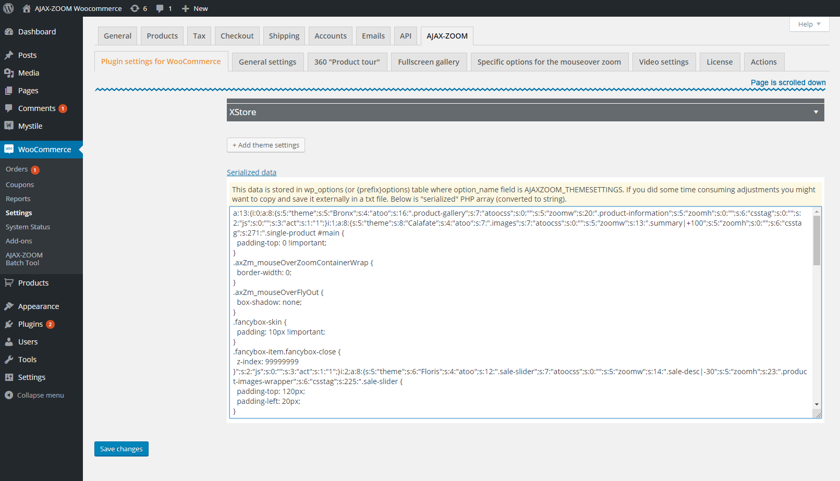Click the textarea resize grip corner
This screenshot has height=481, width=840.
(x=818, y=414)
